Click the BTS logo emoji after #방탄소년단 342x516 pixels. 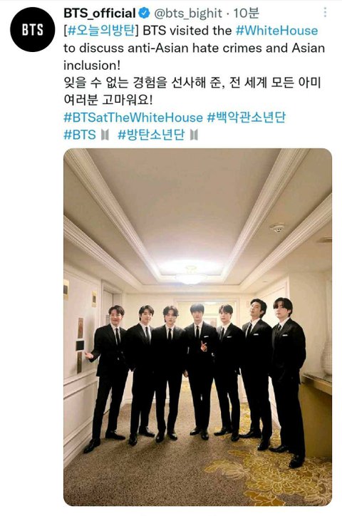[x=195, y=135]
